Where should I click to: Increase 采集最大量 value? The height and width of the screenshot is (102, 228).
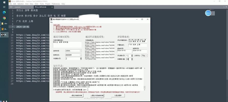[132, 58]
